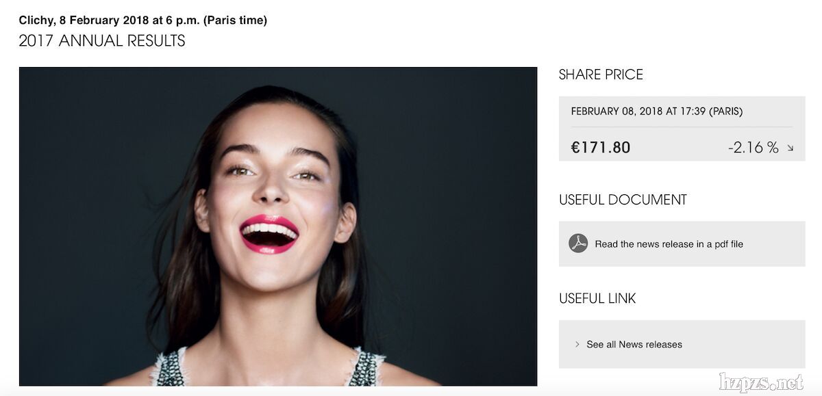Click the -2.16 % change figure

point(753,147)
